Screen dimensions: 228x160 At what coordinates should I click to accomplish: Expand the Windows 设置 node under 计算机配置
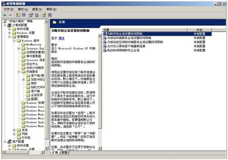[x=9, y=33]
